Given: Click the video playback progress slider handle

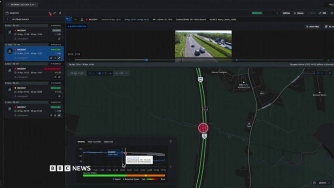Looking at the screenshot, I should point(147,60).
